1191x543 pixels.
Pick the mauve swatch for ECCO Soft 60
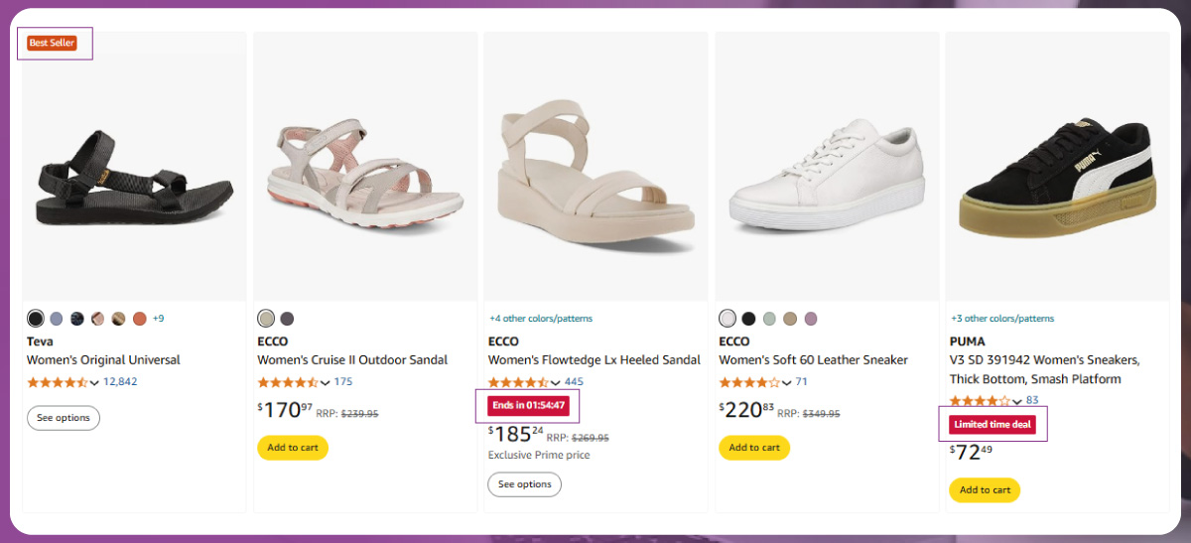coord(811,319)
